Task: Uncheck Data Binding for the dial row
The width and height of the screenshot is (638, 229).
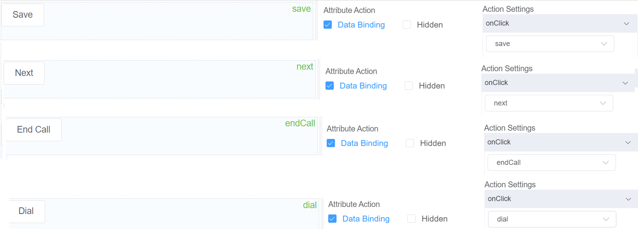Action: click(332, 219)
